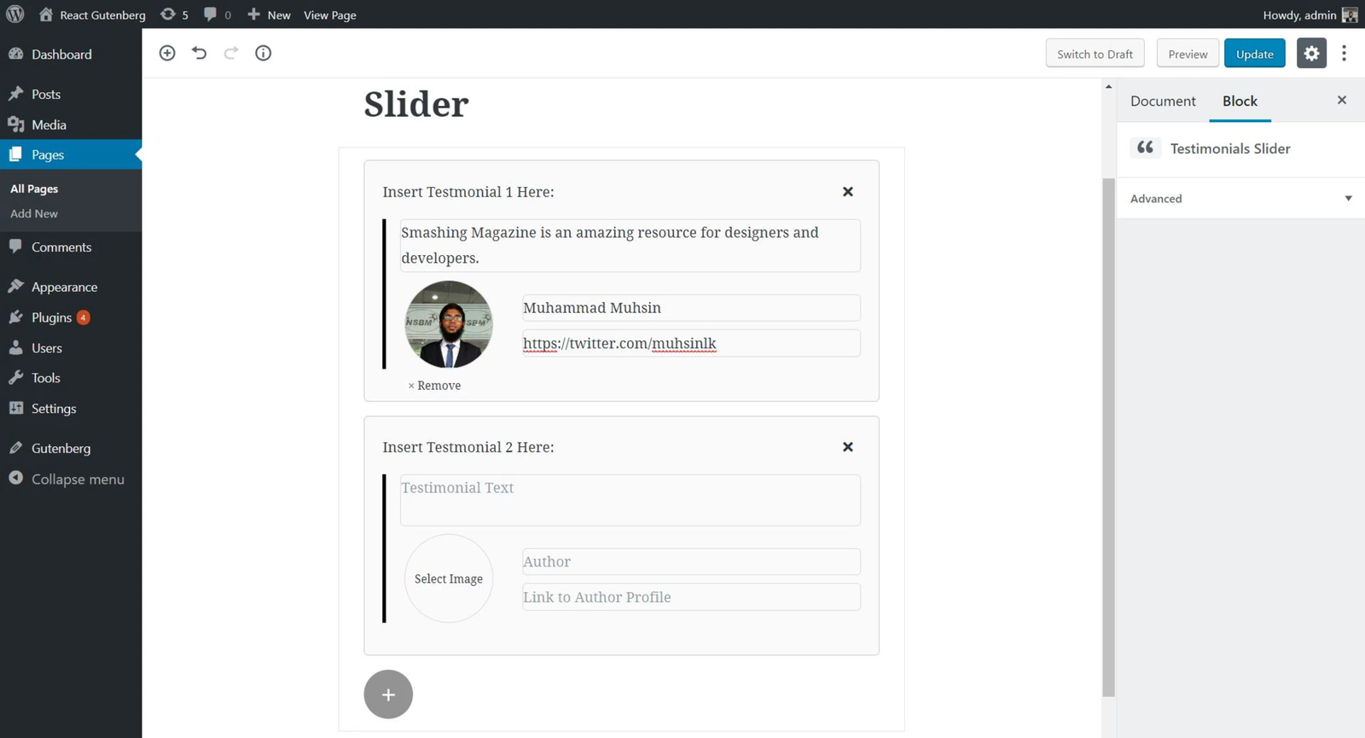Open the Plugins menu with the plug icon
Image resolution: width=1365 pixels, height=738 pixels.
18,317
